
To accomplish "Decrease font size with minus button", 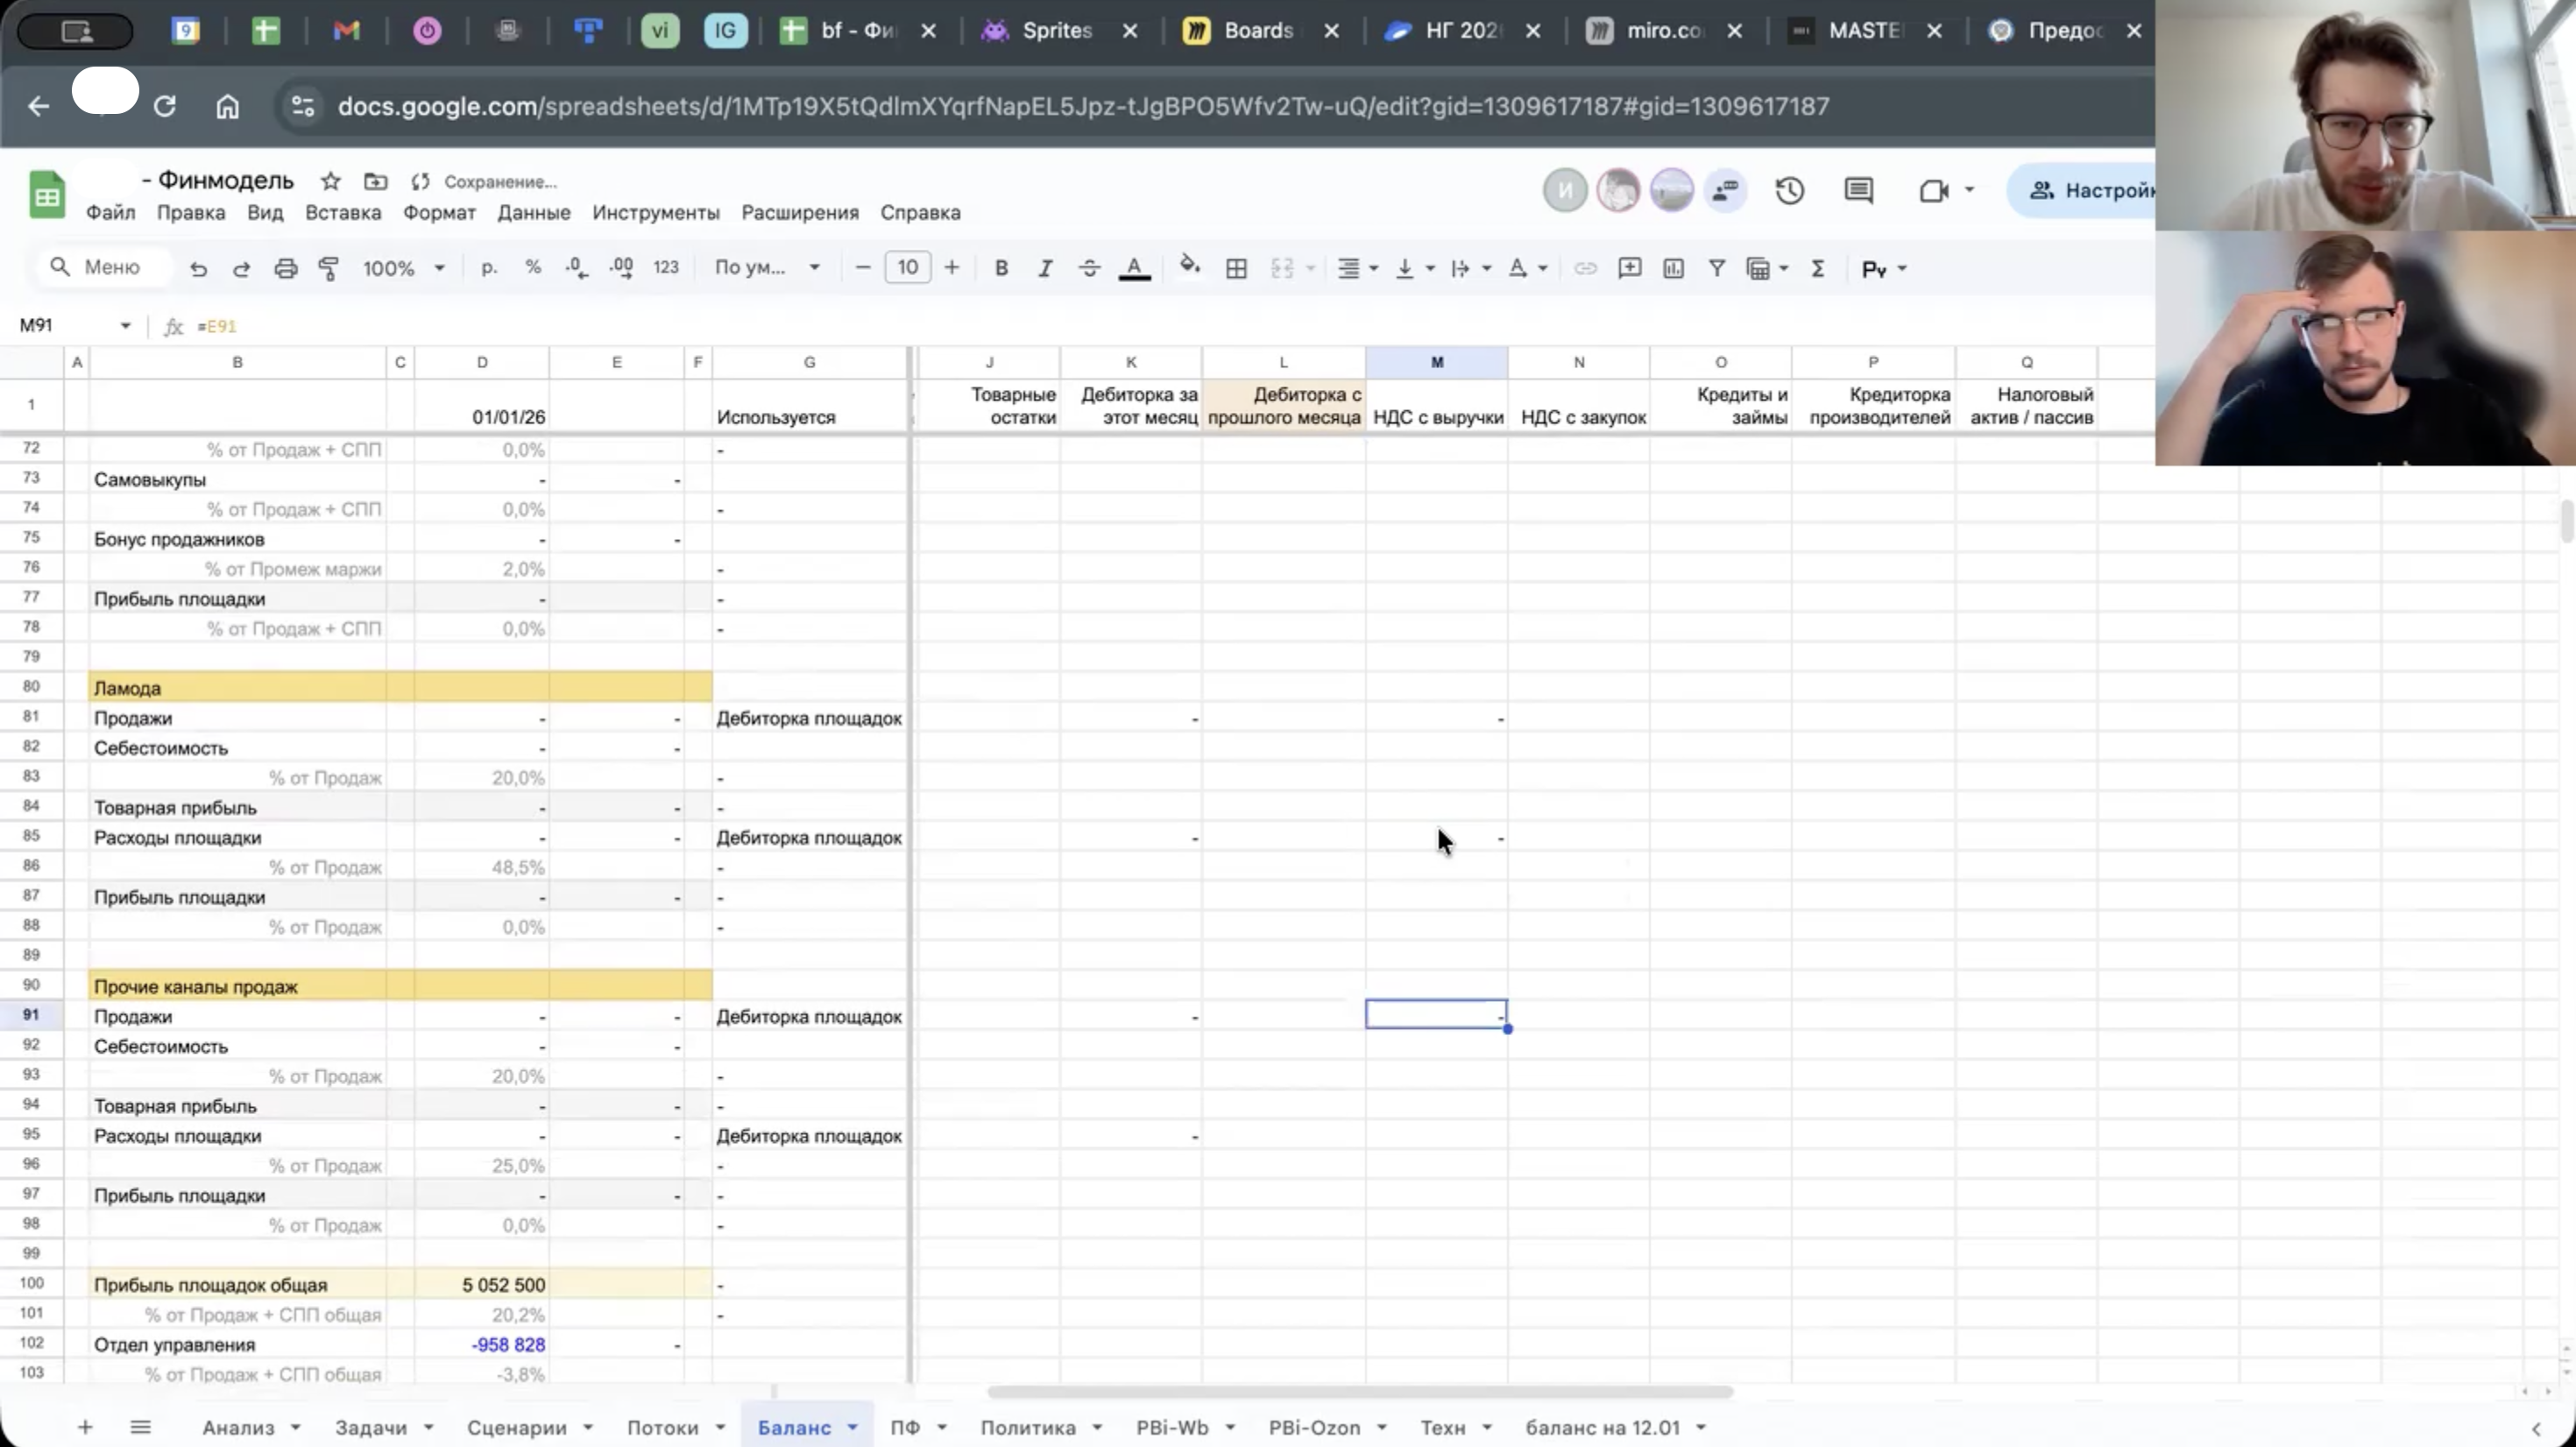I will coord(863,268).
